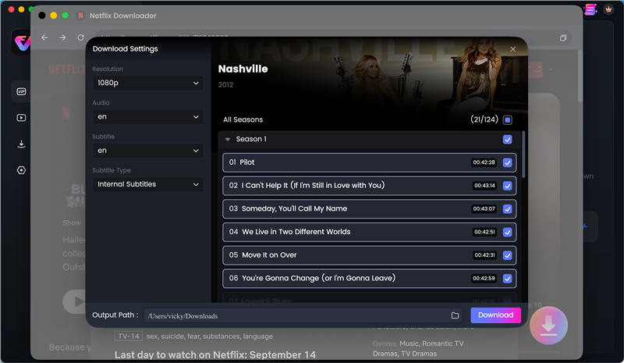Select the Pilot episode title

click(x=247, y=162)
